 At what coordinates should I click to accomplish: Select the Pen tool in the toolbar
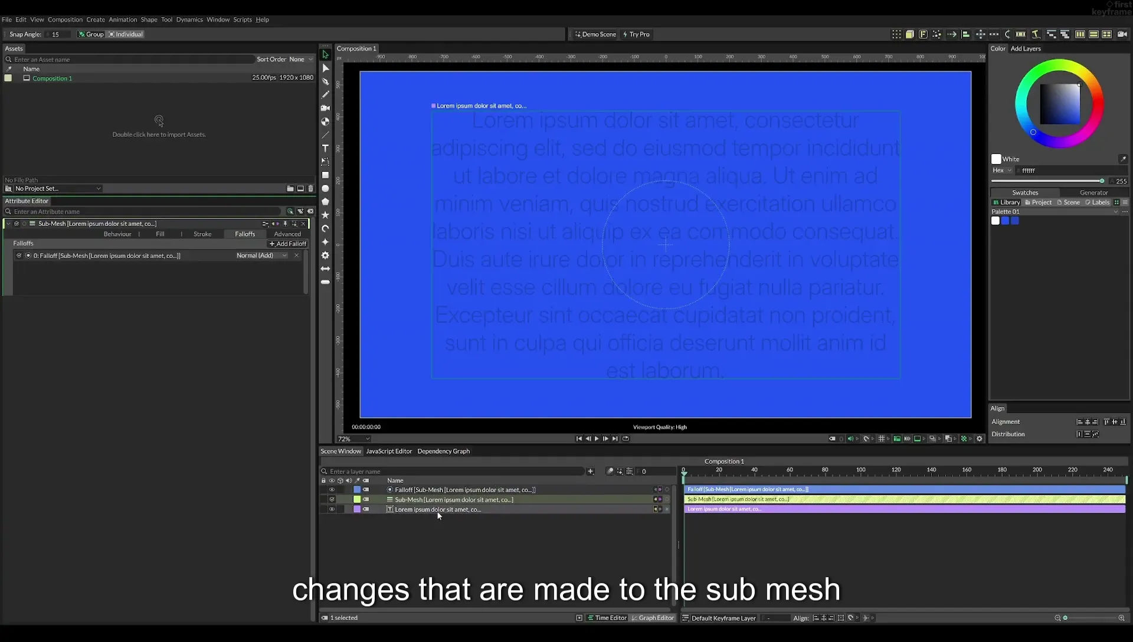click(x=325, y=81)
